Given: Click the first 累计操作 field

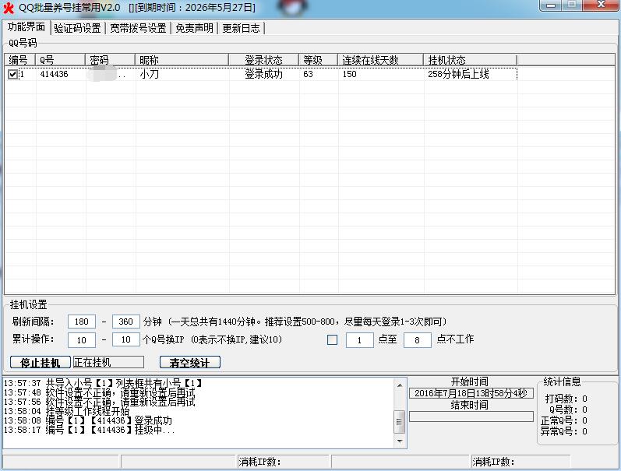Looking at the screenshot, I should (x=82, y=339).
